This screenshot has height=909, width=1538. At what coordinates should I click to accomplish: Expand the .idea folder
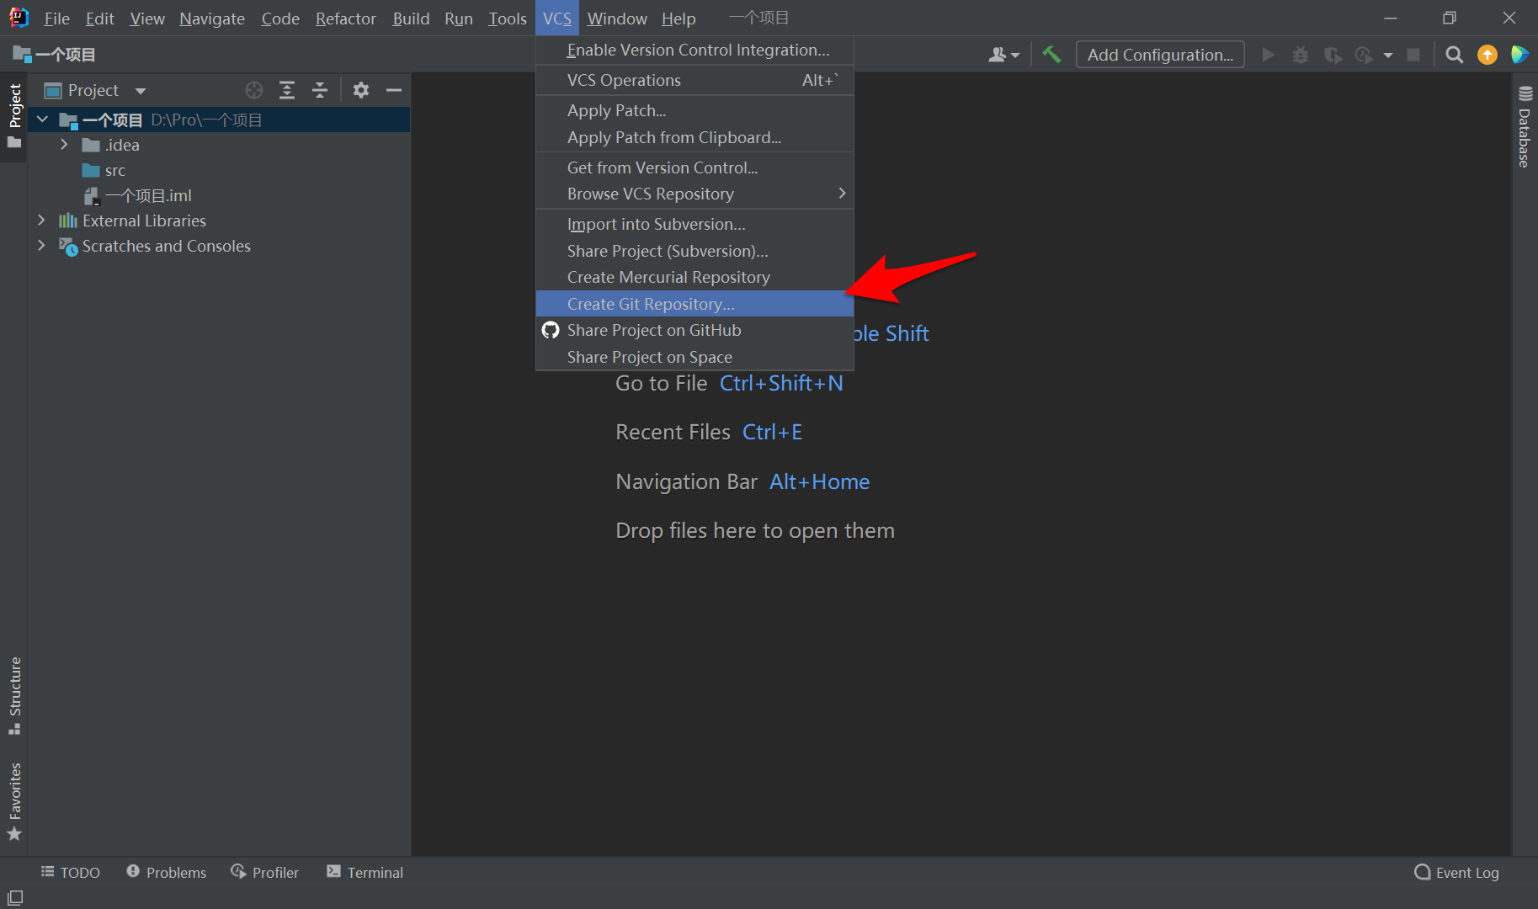[64, 145]
